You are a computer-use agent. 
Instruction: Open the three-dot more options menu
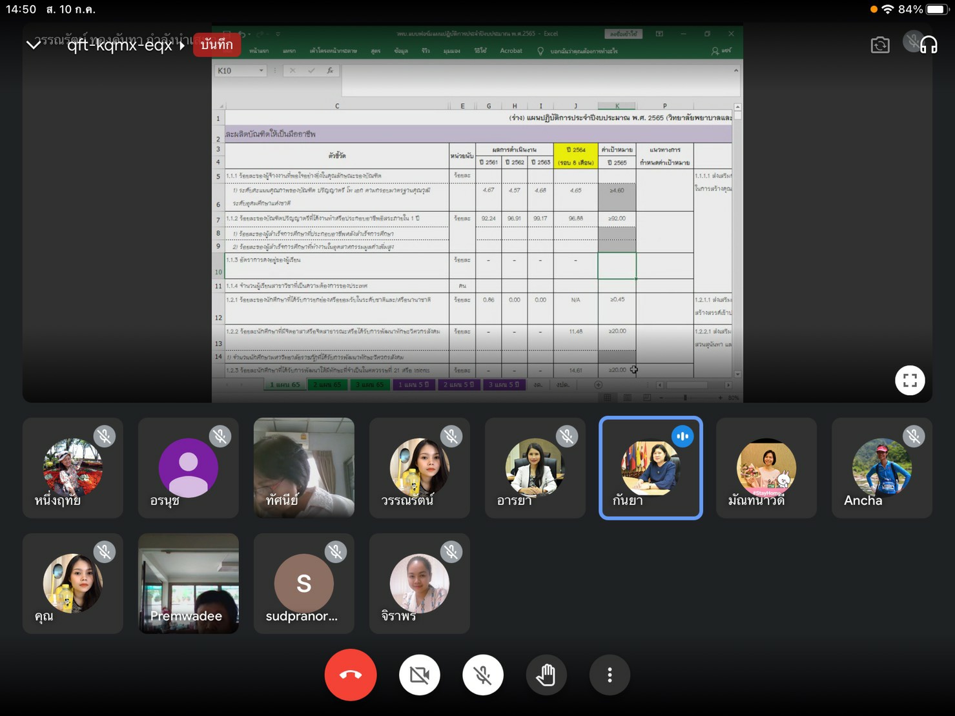(x=609, y=675)
